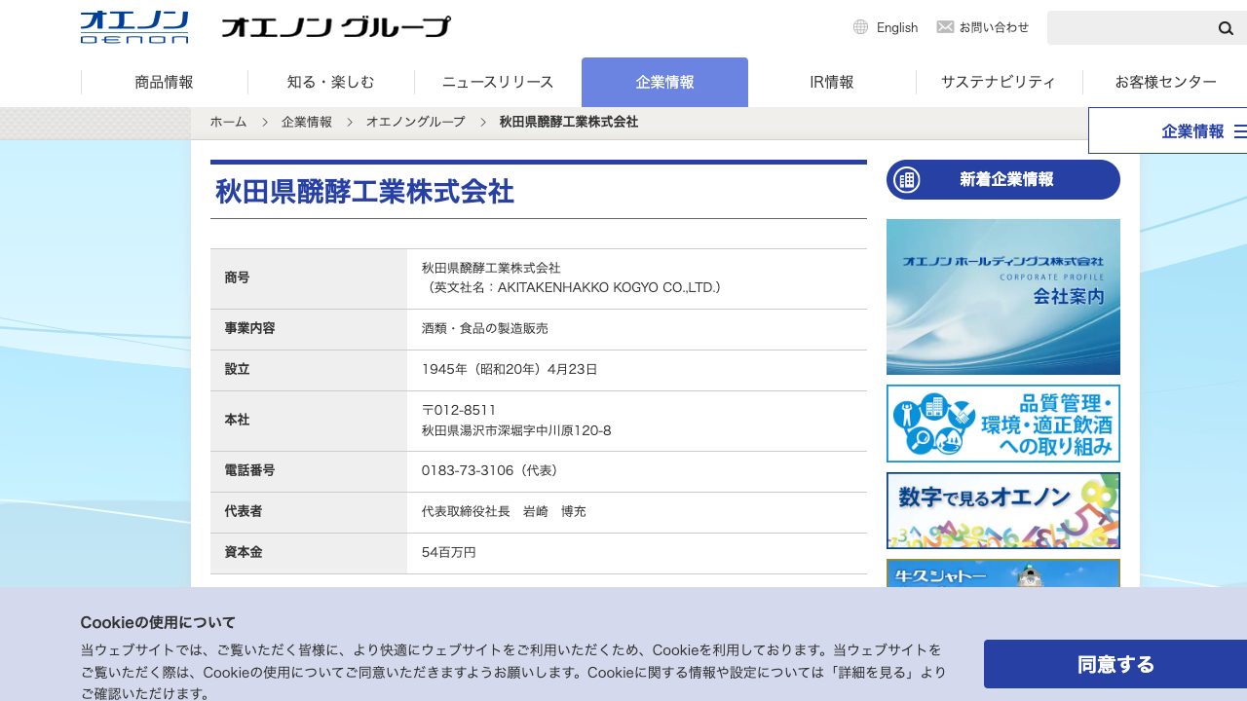
Task: Open the 牛久シャトー banner
Action: click(1003, 573)
